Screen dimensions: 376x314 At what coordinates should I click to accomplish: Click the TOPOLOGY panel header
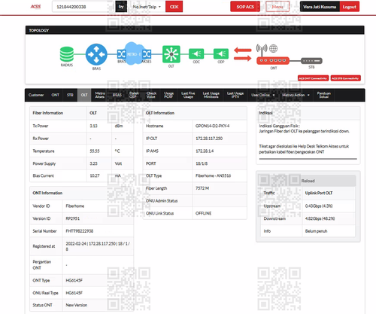(195, 30)
